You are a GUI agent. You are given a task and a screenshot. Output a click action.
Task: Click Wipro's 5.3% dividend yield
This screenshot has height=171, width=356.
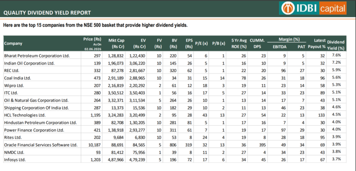coord(337,85)
